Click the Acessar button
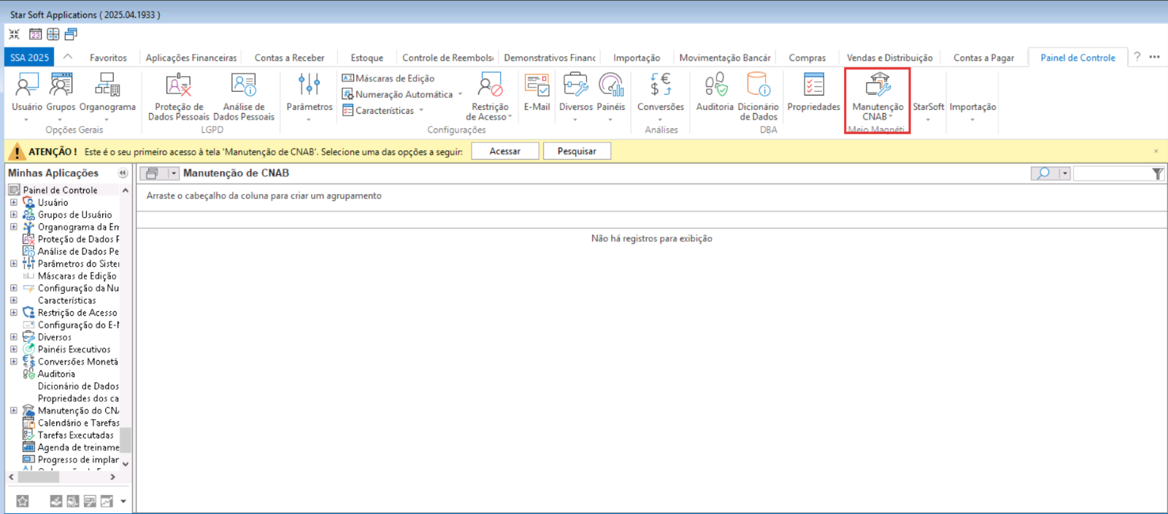The height and width of the screenshot is (514, 1168). click(x=505, y=151)
